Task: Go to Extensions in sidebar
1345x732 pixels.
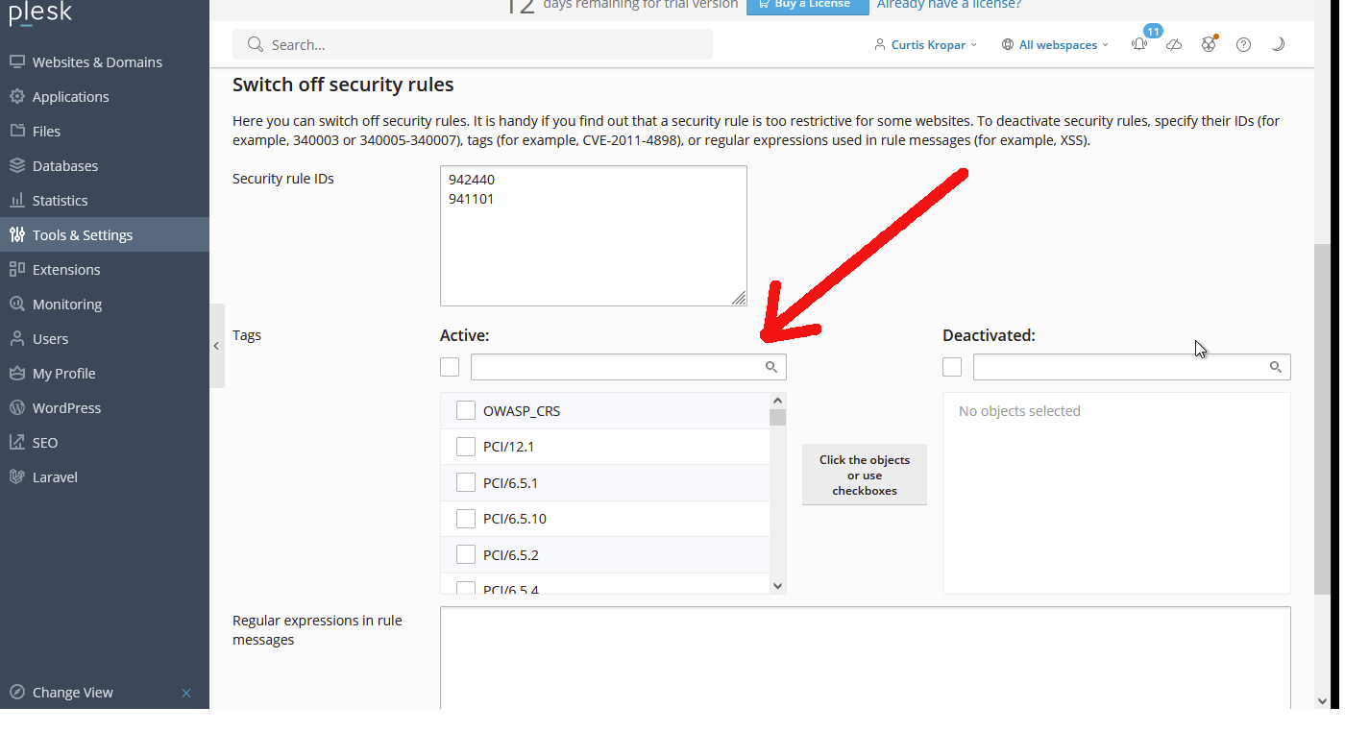Action: coord(66,270)
